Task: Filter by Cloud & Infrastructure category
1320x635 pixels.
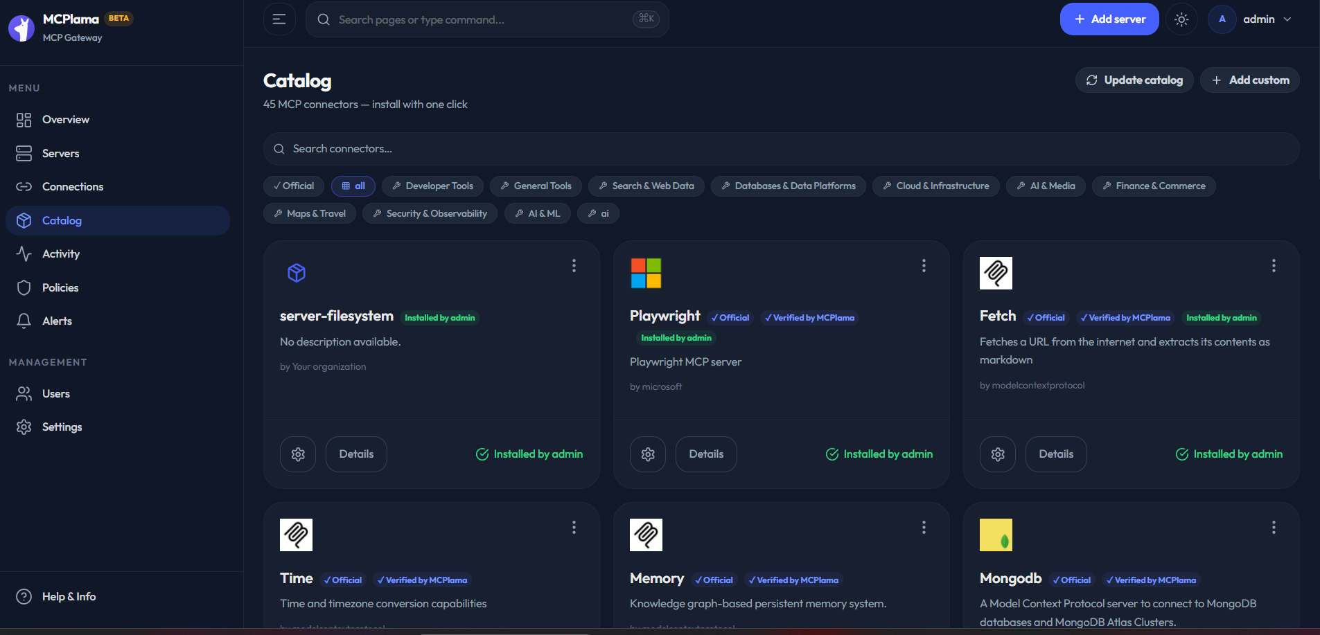Action: tap(936, 186)
